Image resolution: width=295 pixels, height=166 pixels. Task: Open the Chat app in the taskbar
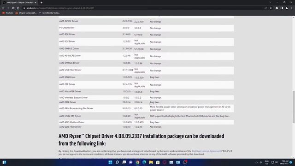click(131, 162)
